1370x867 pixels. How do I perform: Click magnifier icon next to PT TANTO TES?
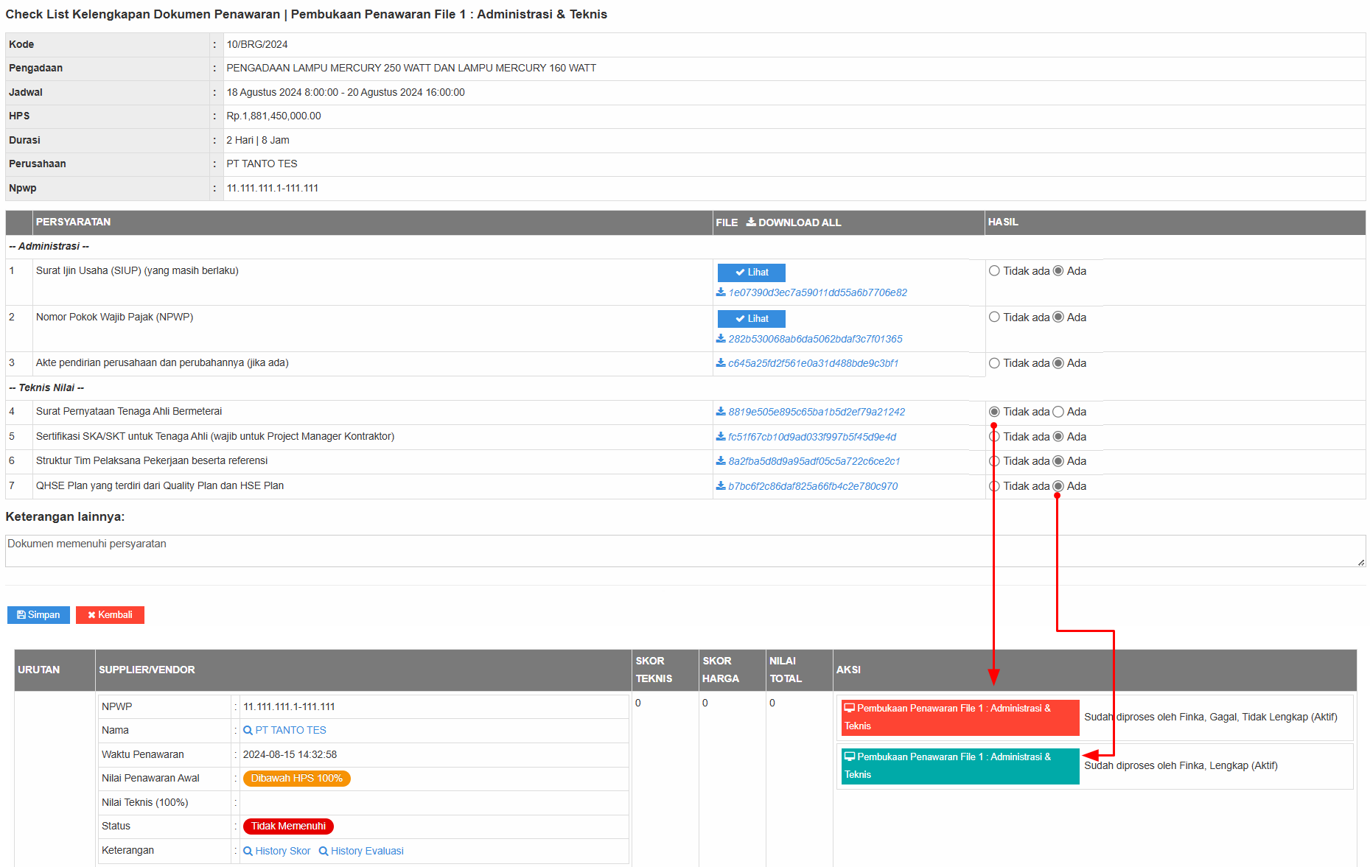click(x=248, y=731)
